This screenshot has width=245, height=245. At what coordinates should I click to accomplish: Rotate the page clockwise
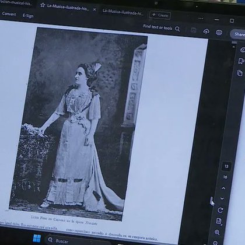[220, 210]
